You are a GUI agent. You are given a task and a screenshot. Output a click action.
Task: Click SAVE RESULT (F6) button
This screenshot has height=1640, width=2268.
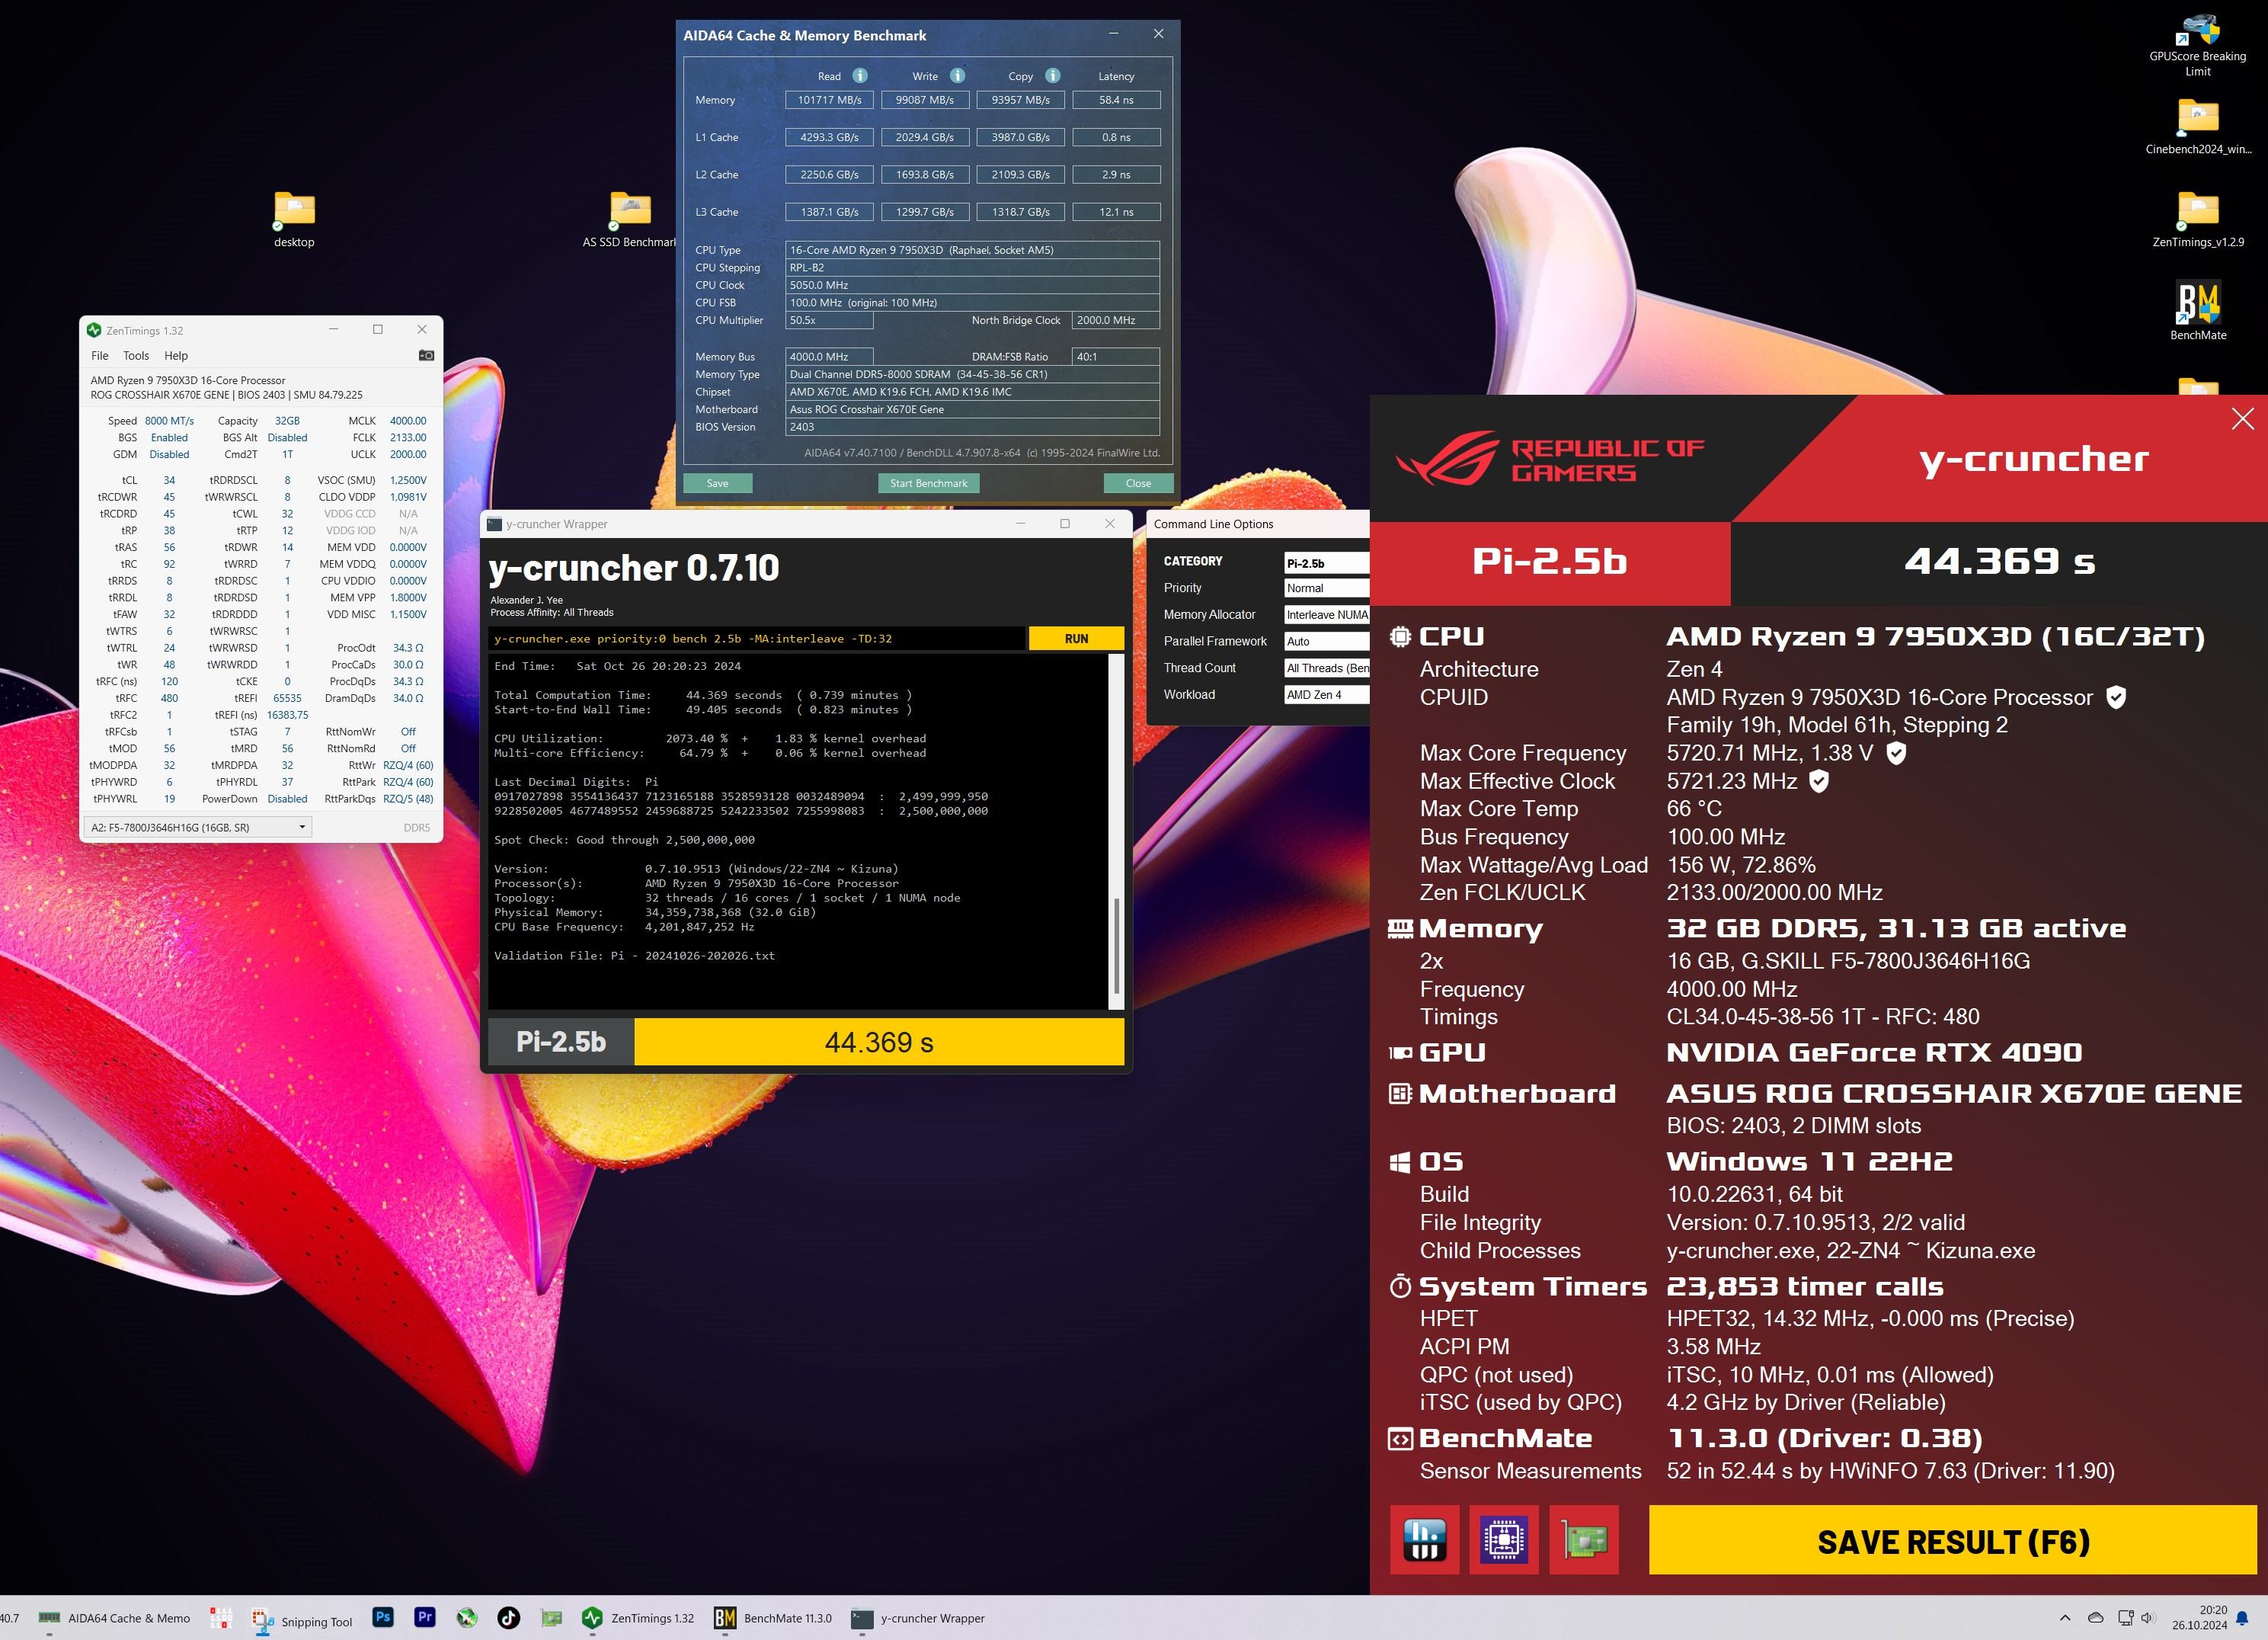pos(1952,1542)
